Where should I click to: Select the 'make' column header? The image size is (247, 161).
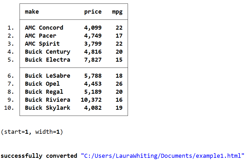(x=32, y=12)
